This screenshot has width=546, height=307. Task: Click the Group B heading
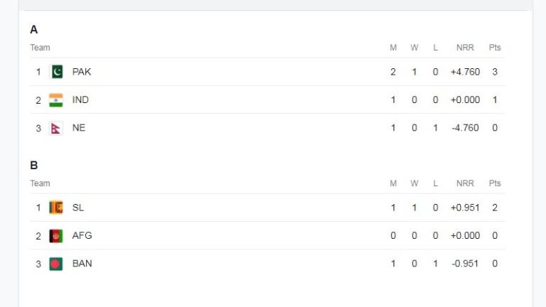[34, 166]
